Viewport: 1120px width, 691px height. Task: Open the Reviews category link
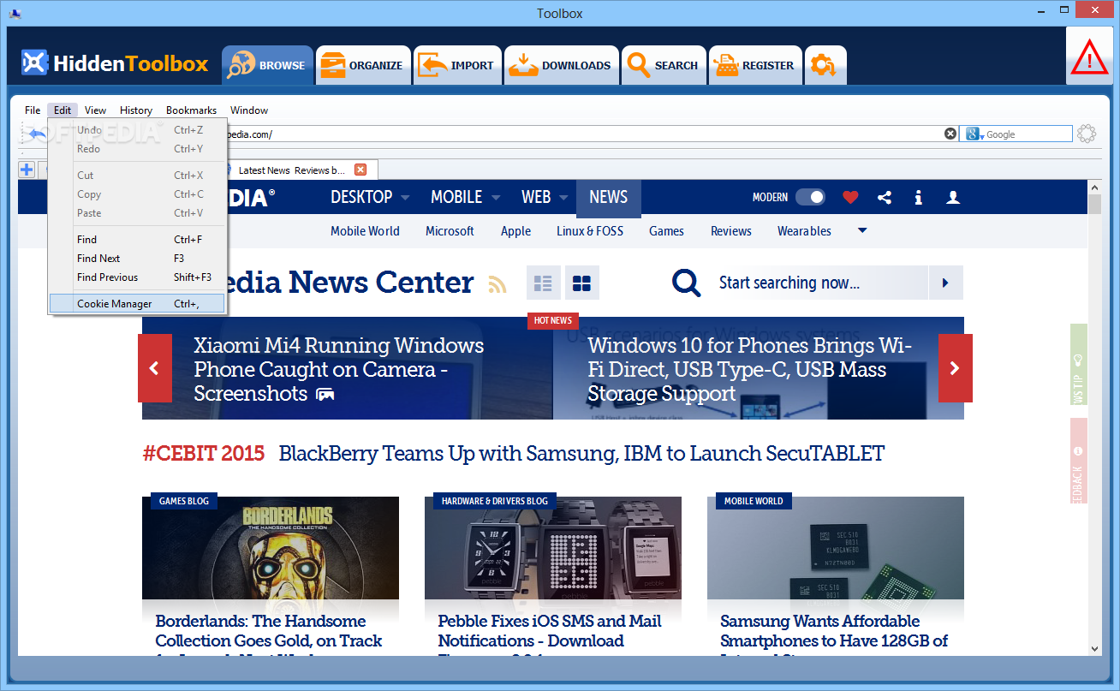tap(731, 231)
